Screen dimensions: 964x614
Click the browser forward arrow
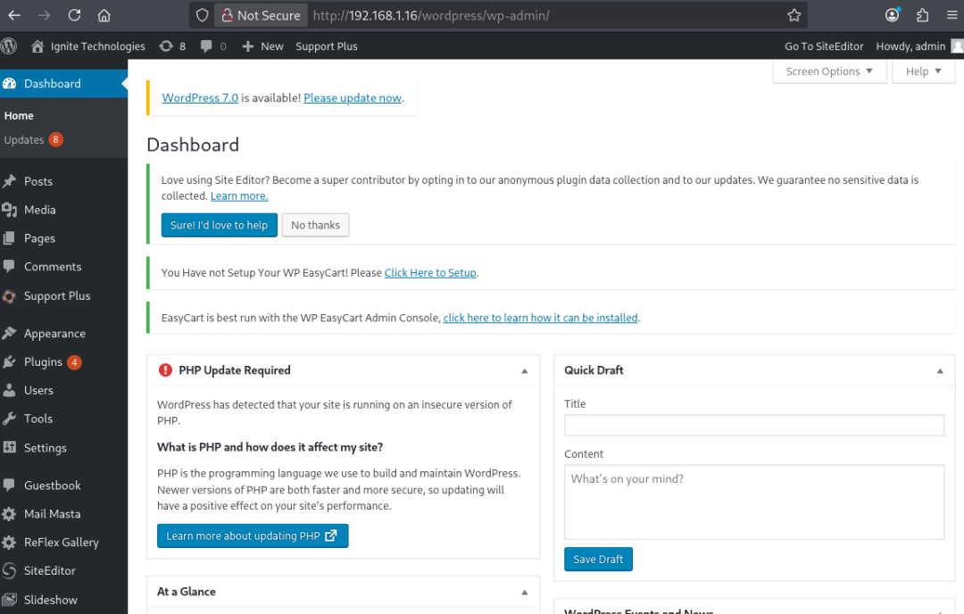45,15
